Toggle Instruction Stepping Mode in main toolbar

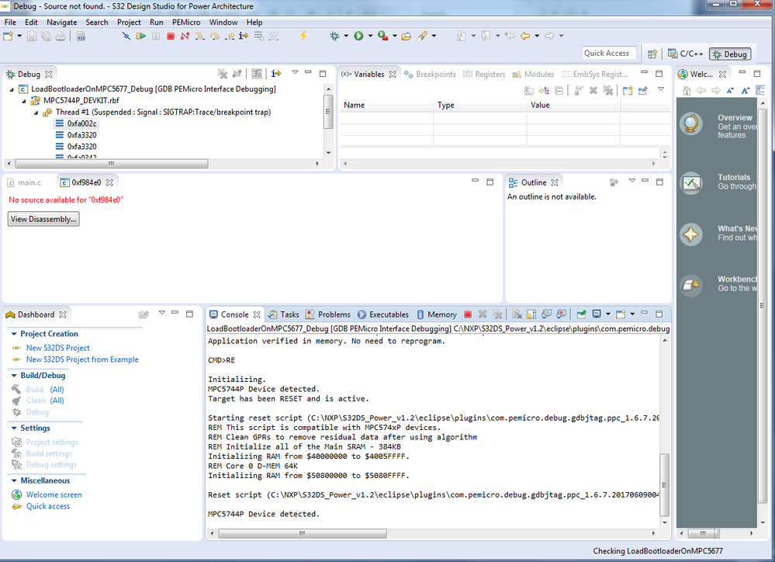[244, 36]
